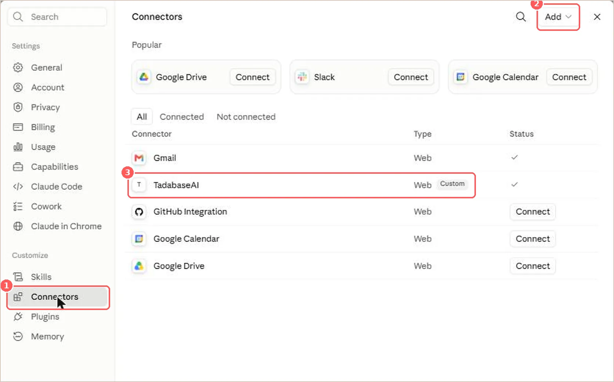Click Google Drive name in list
Viewport: 614px width, 382px height.
coord(179,266)
